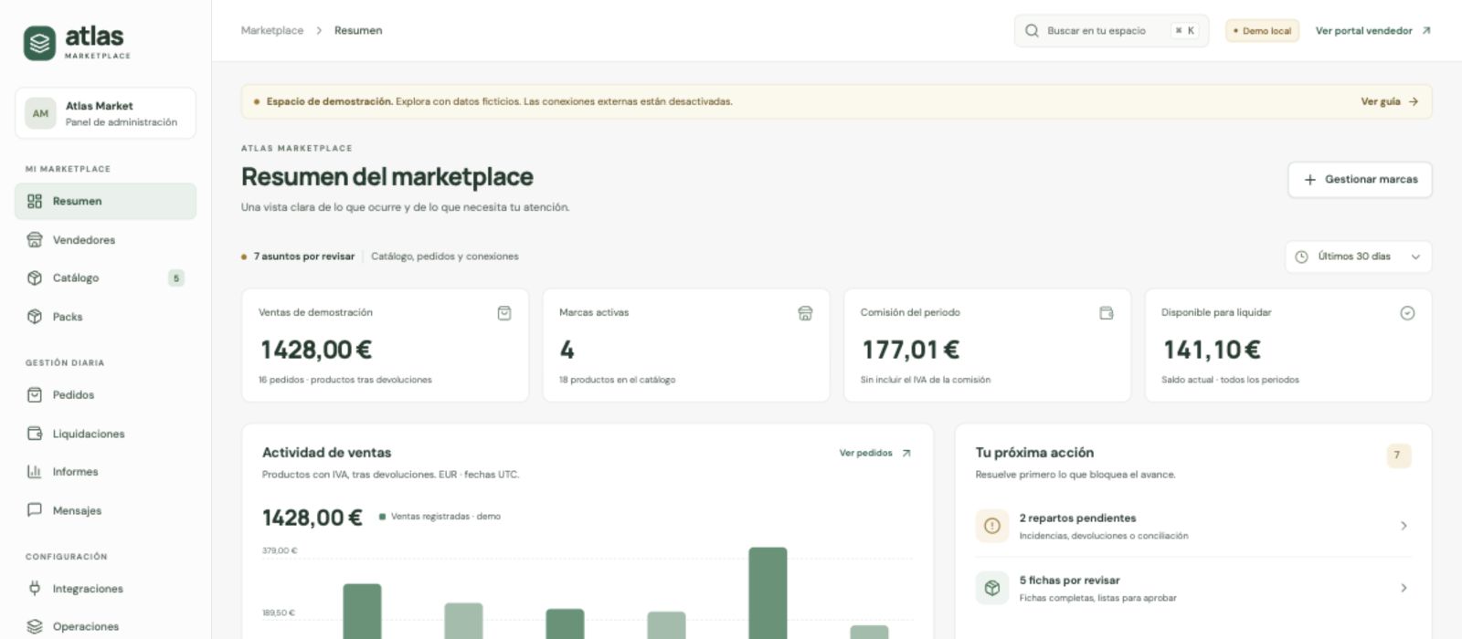Image resolution: width=1462 pixels, height=639 pixels.
Task: Open Pedidos in the sidebar
Action: click(x=105, y=395)
